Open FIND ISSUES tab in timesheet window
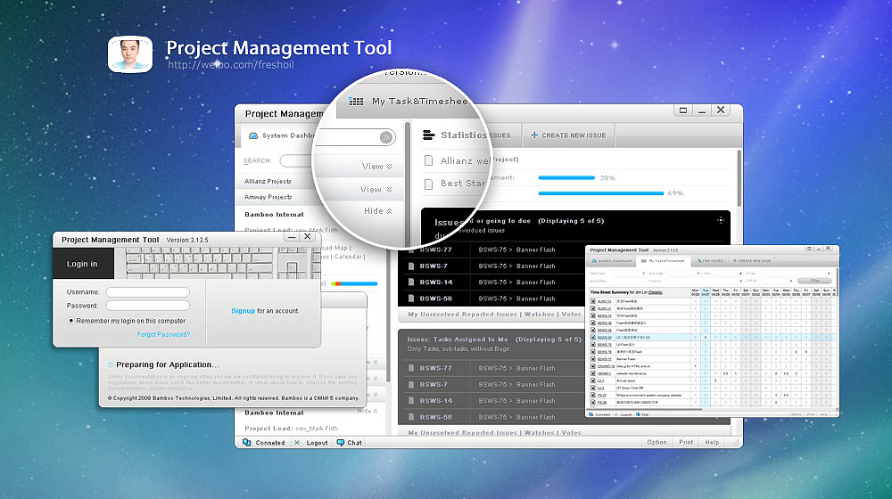892x499 pixels. pos(710,261)
